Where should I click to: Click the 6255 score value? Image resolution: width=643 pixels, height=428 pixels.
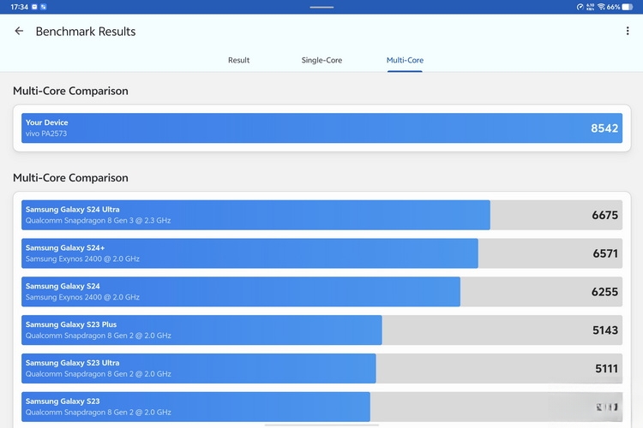point(604,292)
